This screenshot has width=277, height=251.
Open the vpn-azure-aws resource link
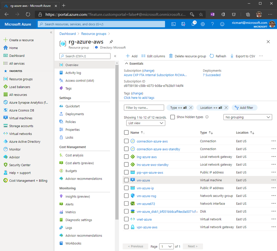coord(147,227)
